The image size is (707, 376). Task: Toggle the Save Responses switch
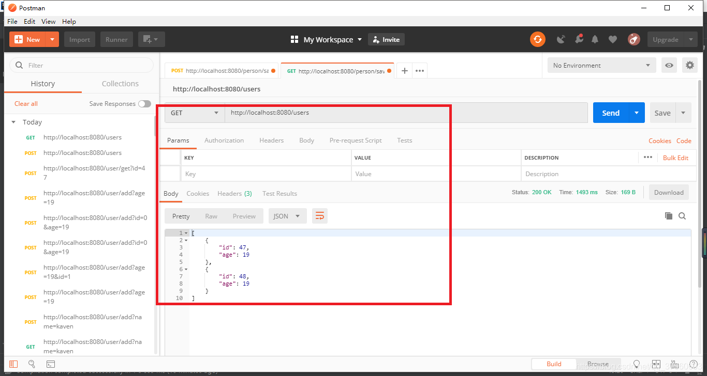pyautogui.click(x=144, y=104)
